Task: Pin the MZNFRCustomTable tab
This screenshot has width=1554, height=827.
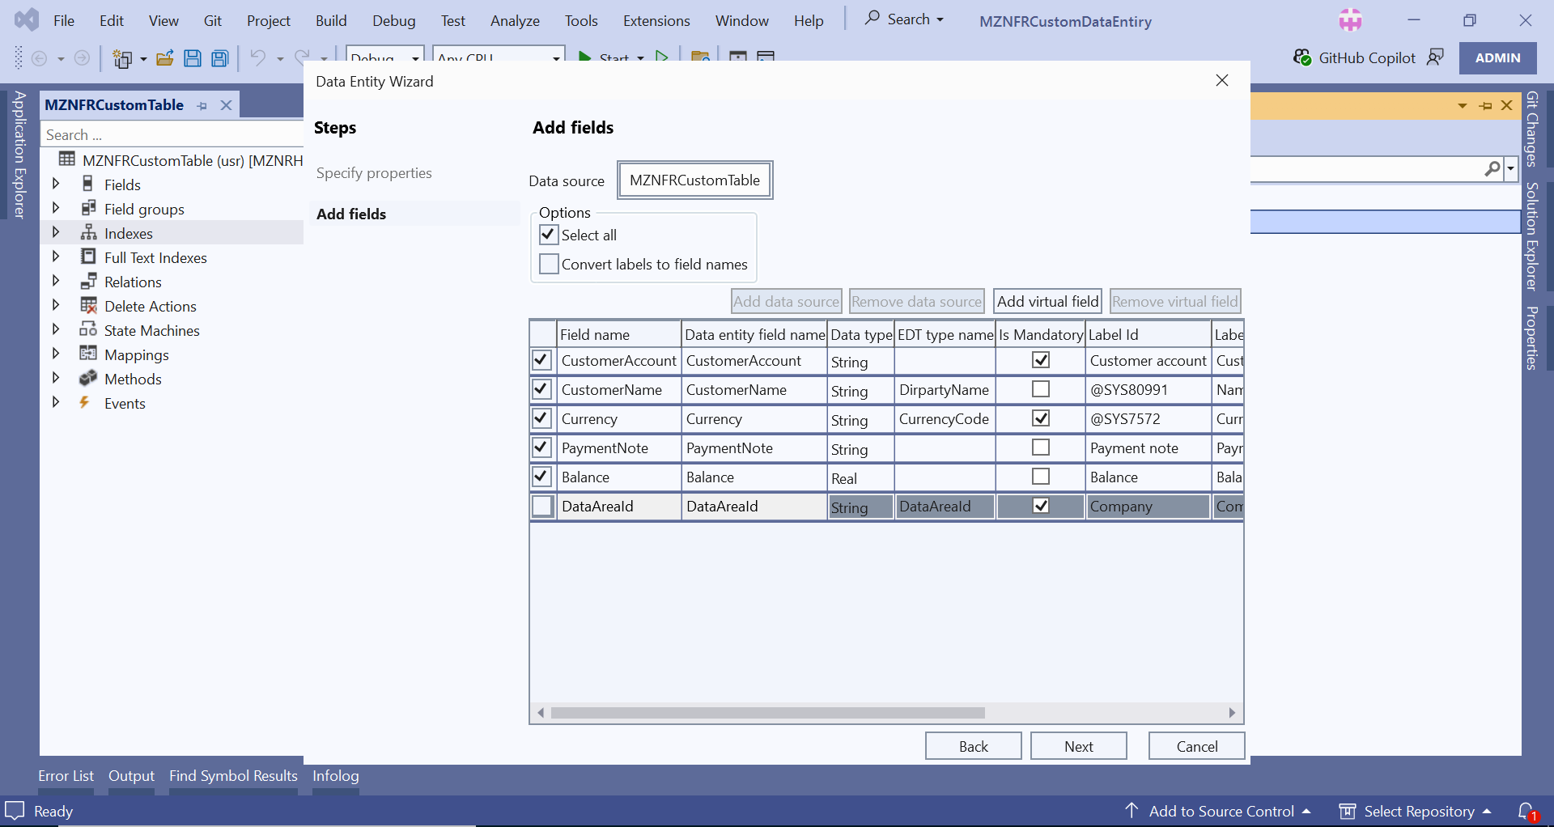Action: point(202,105)
